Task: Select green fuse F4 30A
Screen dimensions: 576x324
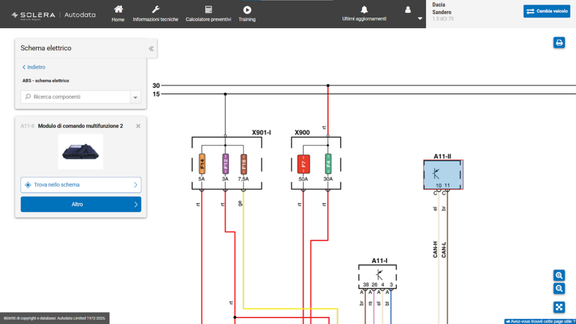Action: 328,164
